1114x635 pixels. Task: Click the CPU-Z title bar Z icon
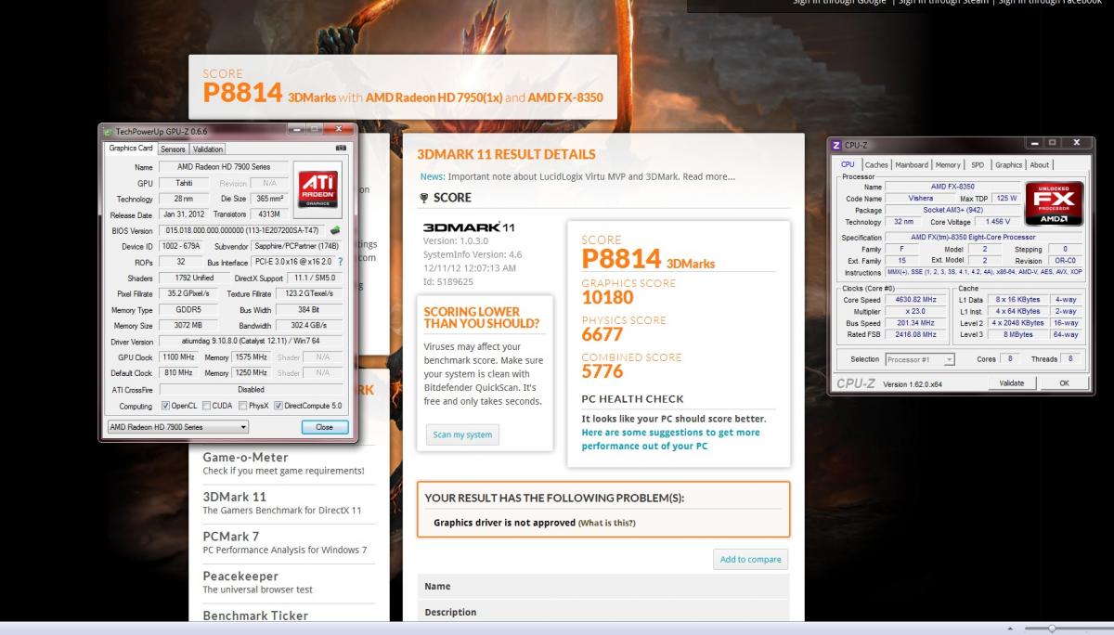point(836,145)
